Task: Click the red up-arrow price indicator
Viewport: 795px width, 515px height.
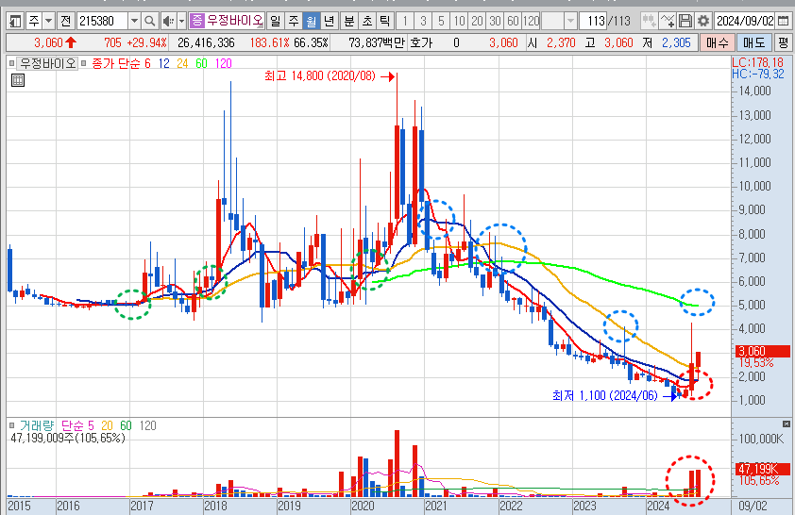Action: 71,42
